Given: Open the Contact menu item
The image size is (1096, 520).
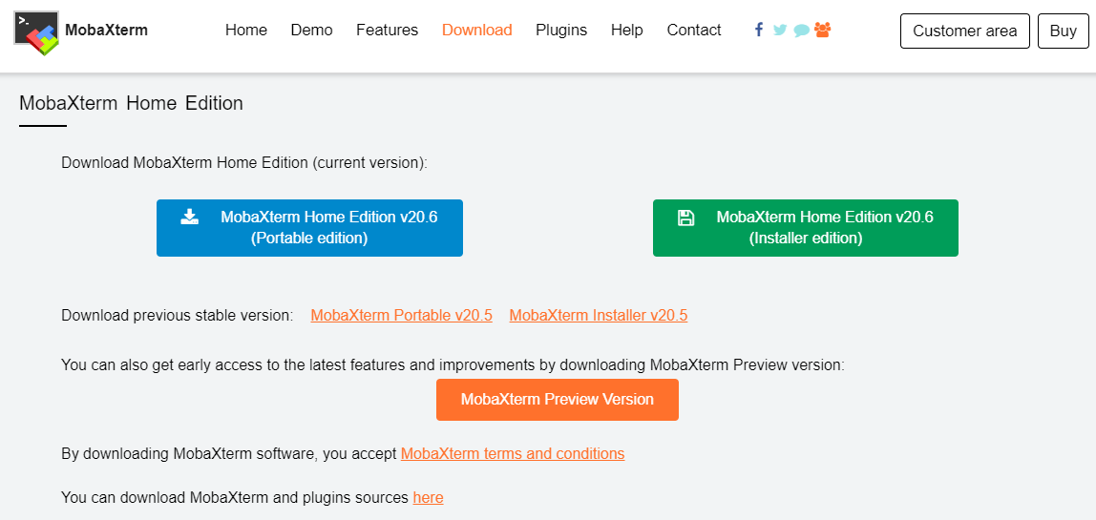Looking at the screenshot, I should [x=694, y=30].
